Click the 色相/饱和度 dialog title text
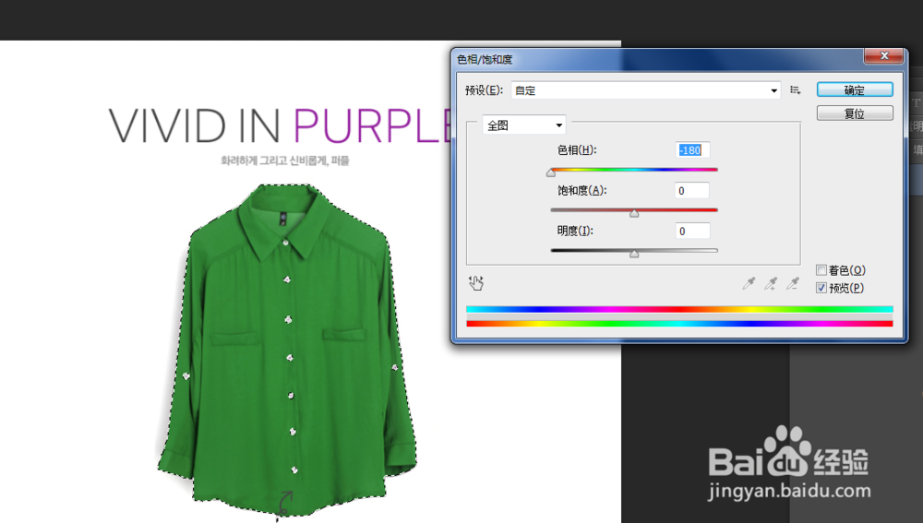923x523 pixels. tap(485, 59)
